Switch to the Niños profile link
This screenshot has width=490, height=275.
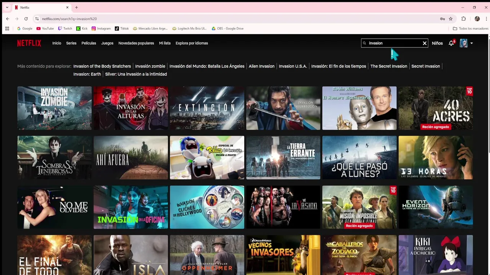click(437, 43)
